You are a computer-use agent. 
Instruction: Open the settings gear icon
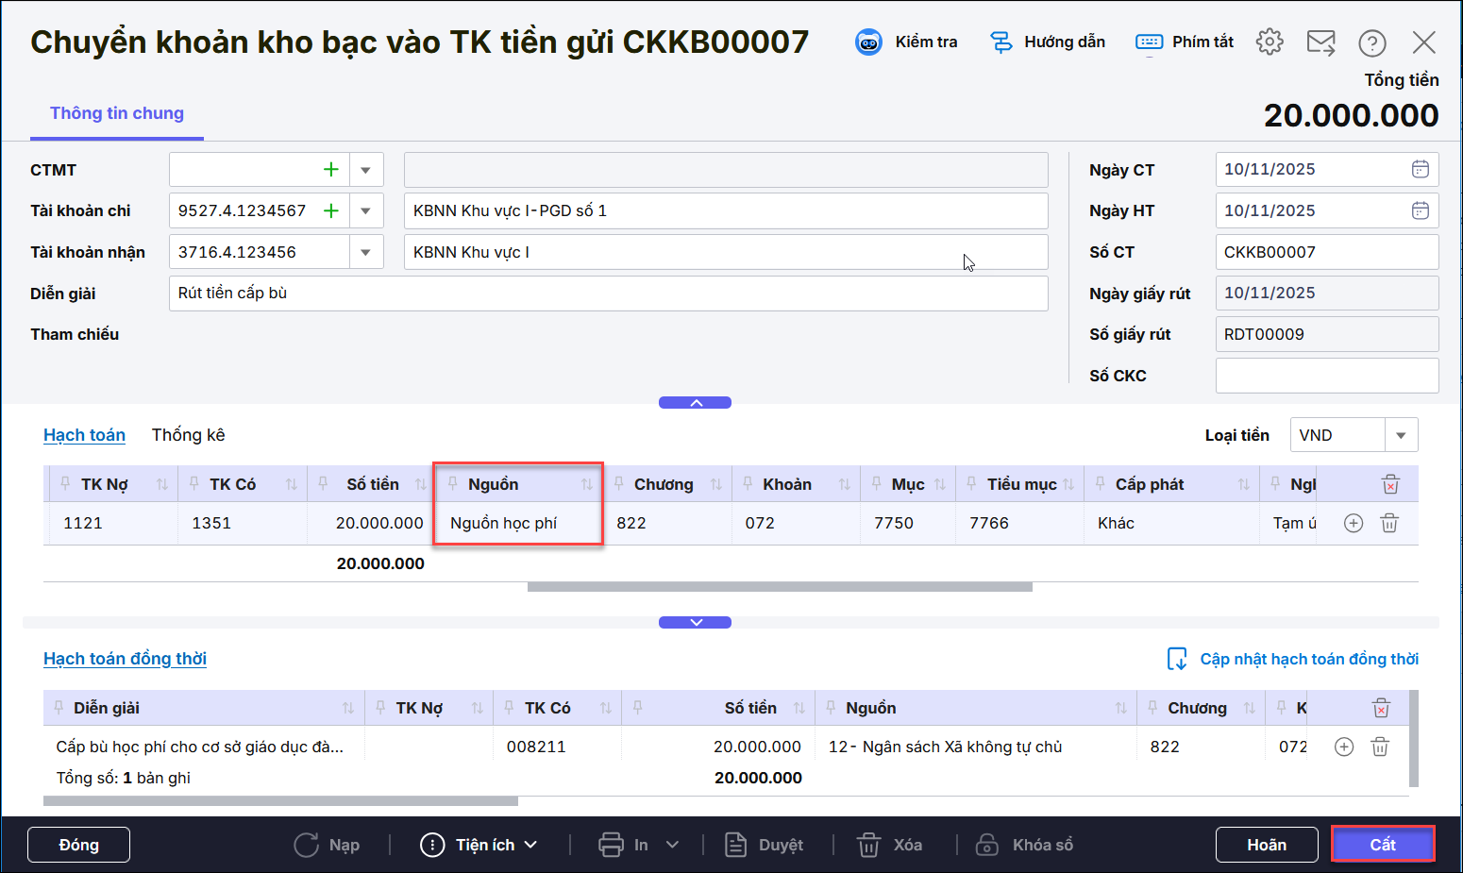coord(1270,42)
